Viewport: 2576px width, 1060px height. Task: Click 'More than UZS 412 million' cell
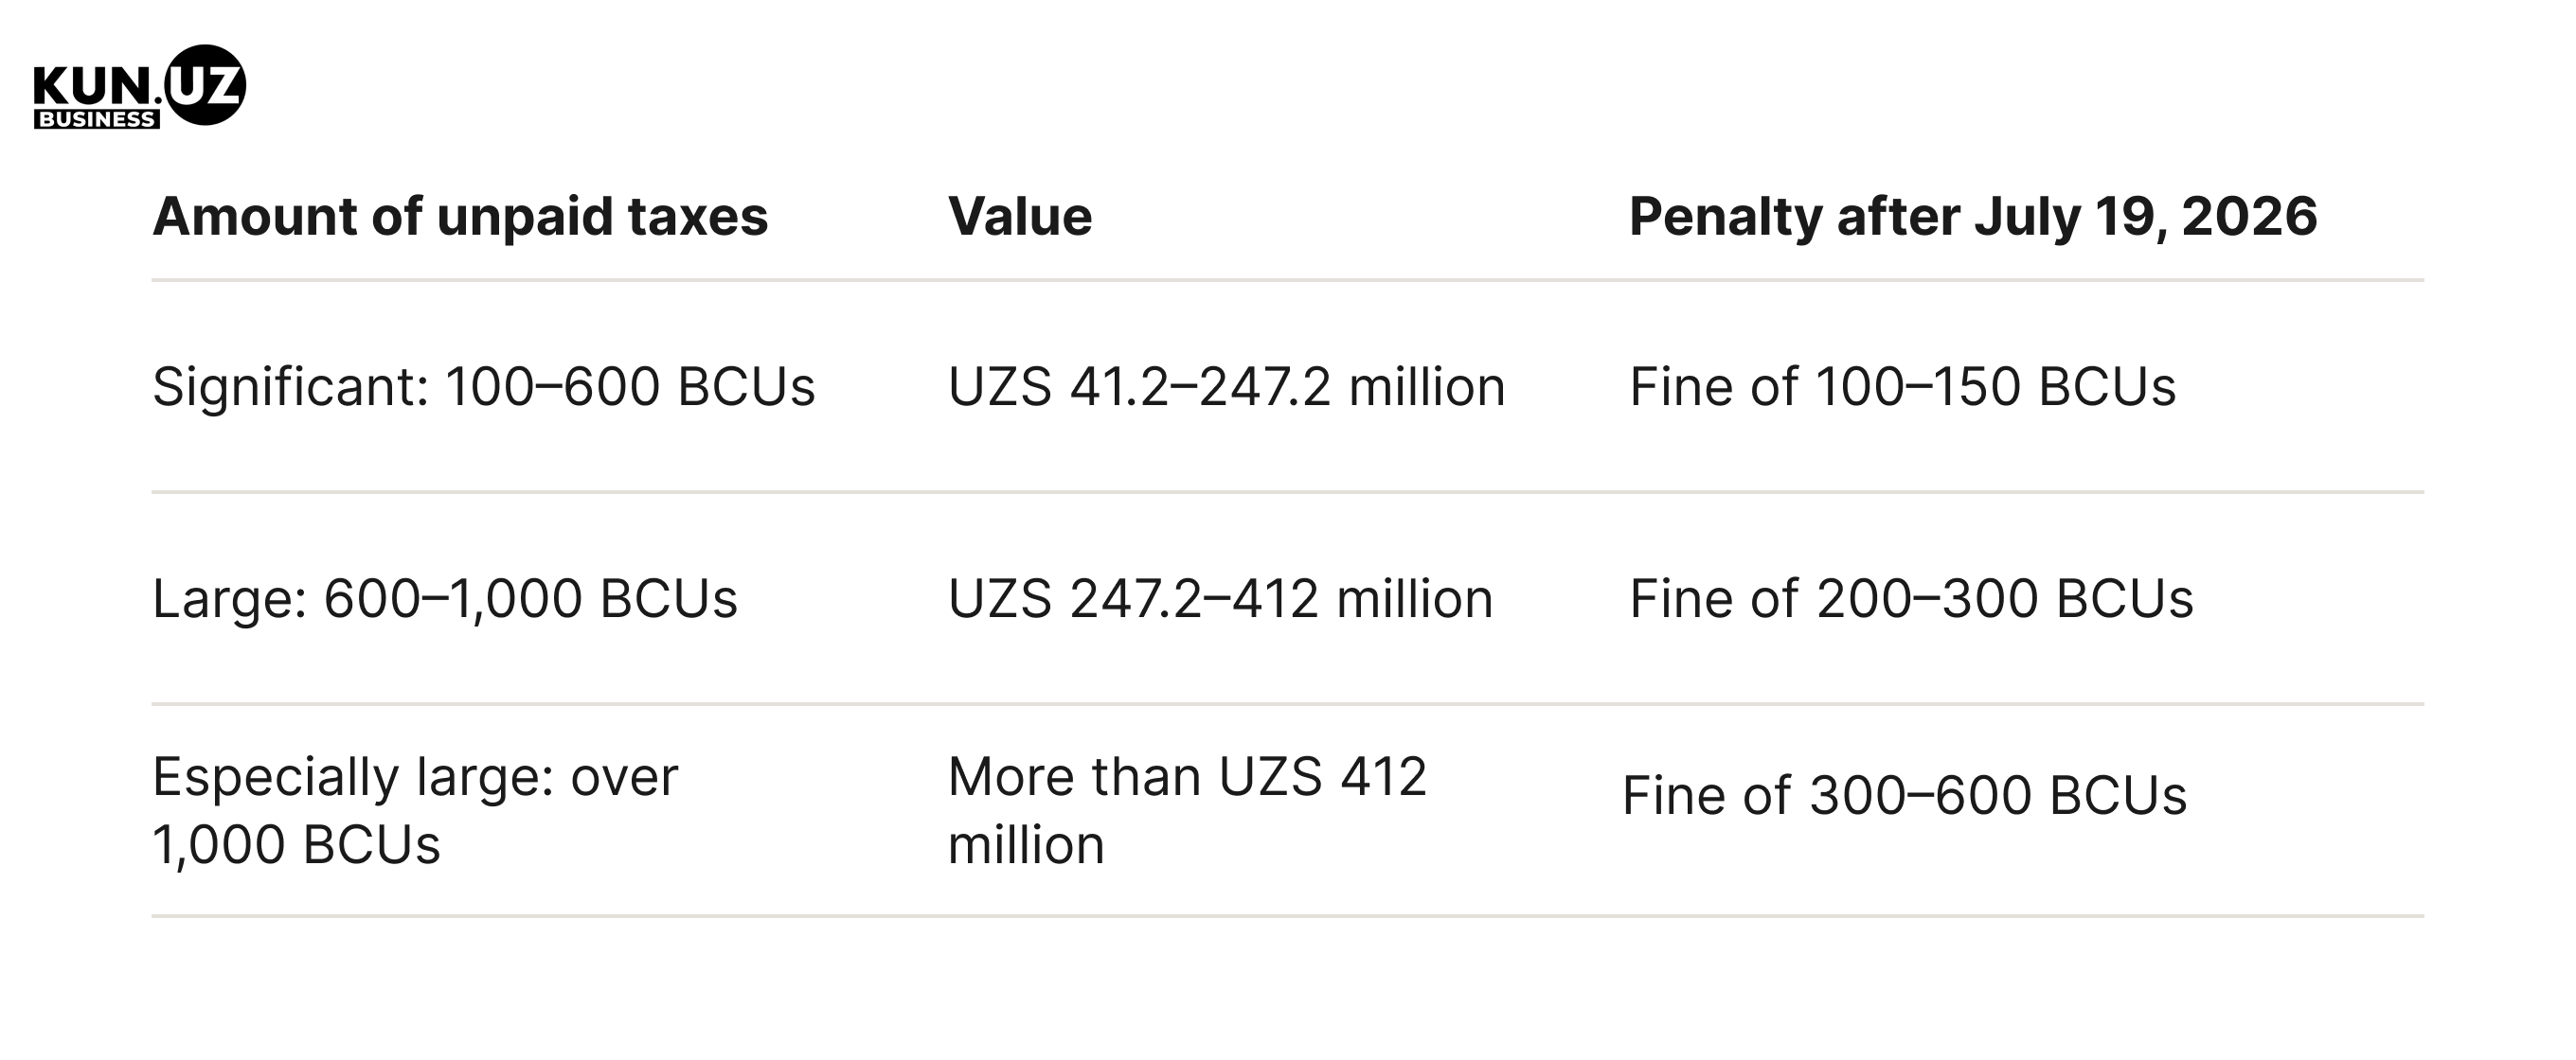(1187, 810)
